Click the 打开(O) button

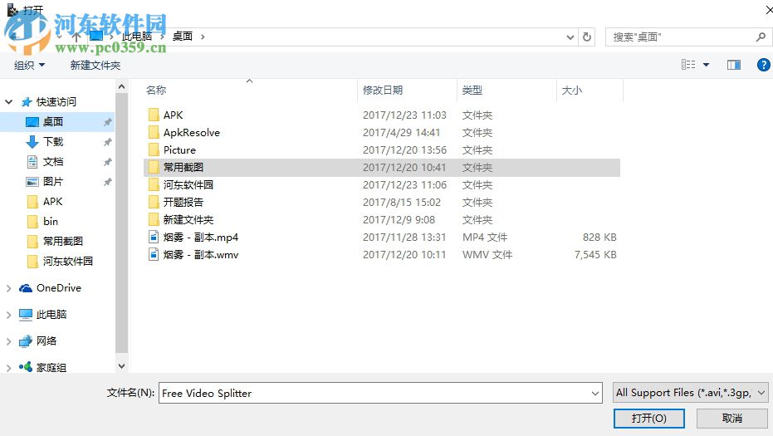648,419
